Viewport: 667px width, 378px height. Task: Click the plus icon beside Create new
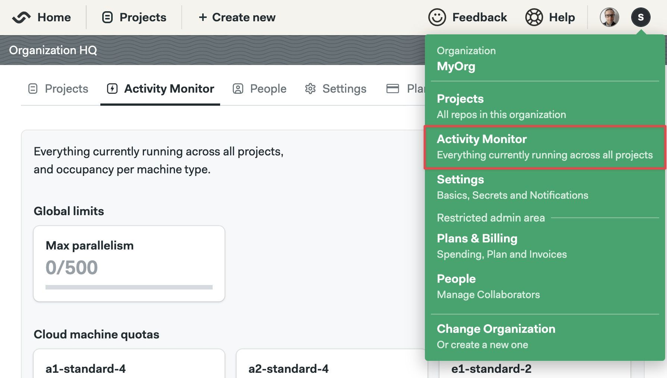coord(203,17)
